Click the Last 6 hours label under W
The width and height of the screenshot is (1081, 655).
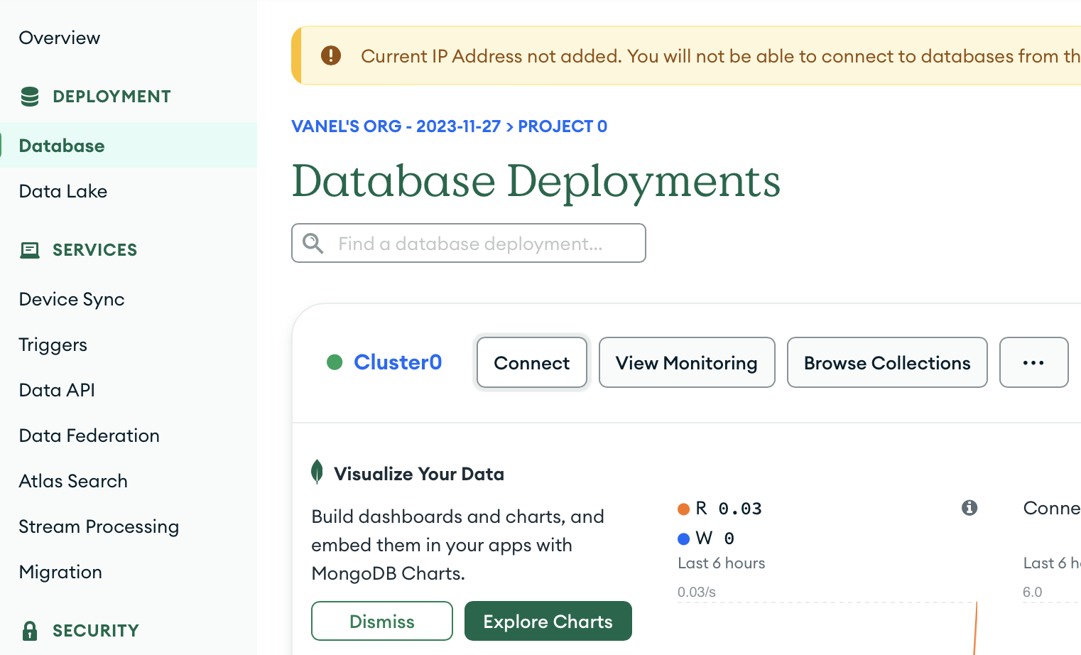[x=722, y=563]
